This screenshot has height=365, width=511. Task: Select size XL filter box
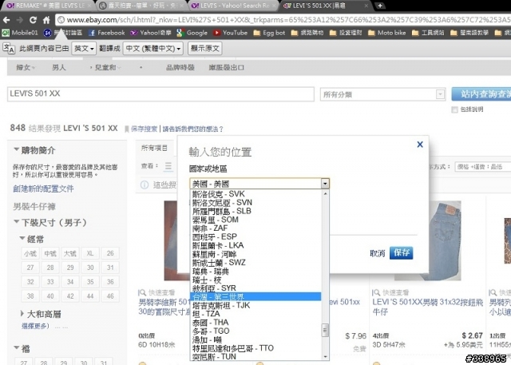(90, 253)
